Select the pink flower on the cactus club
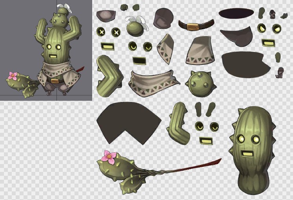293x200 pixels. pyautogui.click(x=109, y=157)
